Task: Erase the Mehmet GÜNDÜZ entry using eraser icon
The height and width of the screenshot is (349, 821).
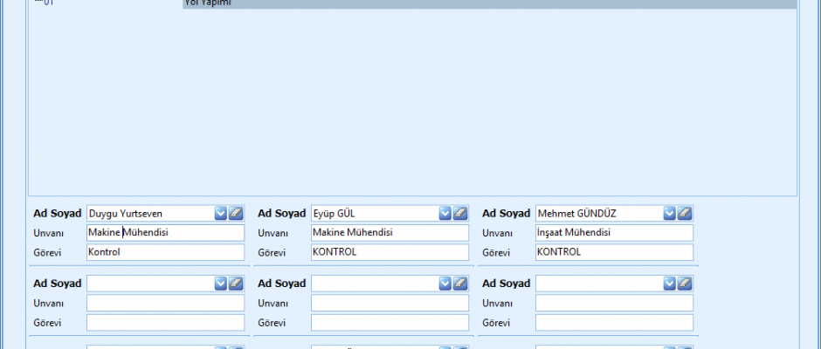Action: click(685, 213)
